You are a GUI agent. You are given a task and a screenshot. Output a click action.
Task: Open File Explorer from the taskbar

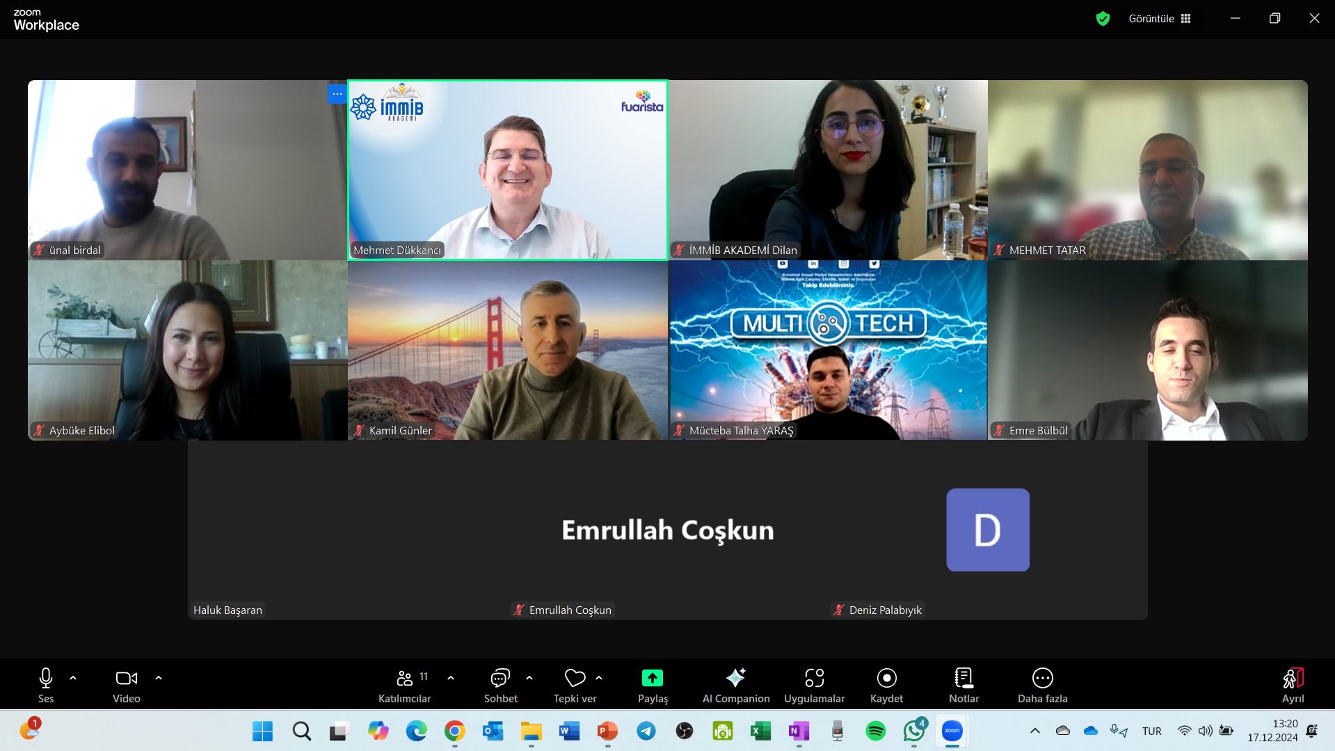531,731
